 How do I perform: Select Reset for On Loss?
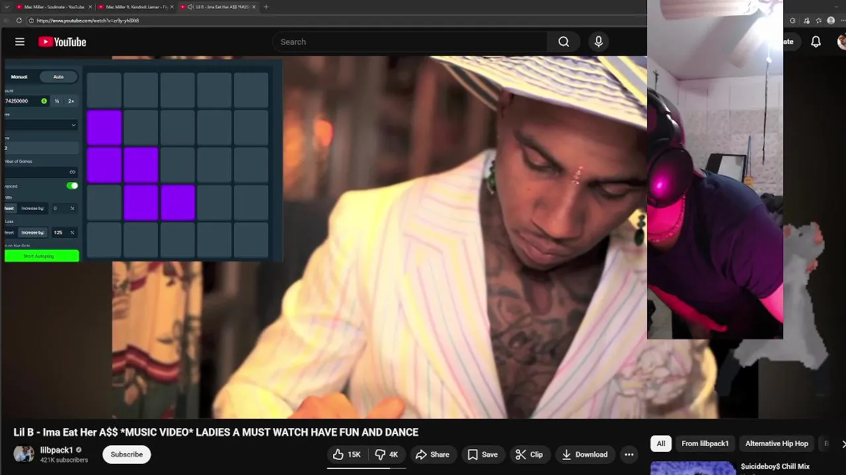point(10,233)
